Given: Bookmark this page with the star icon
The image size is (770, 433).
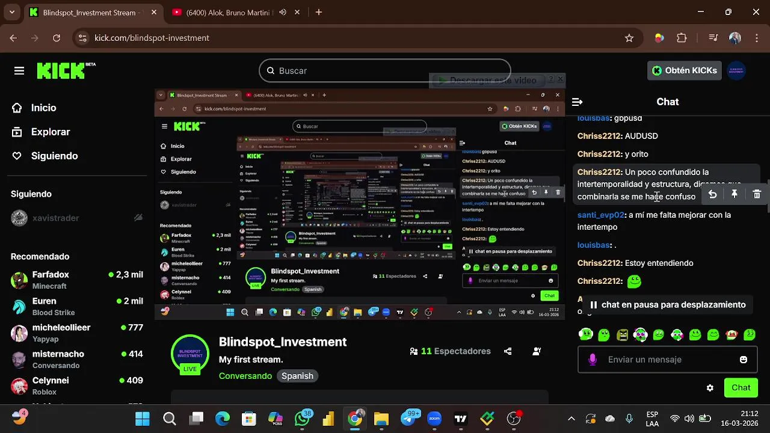Looking at the screenshot, I should (x=629, y=38).
